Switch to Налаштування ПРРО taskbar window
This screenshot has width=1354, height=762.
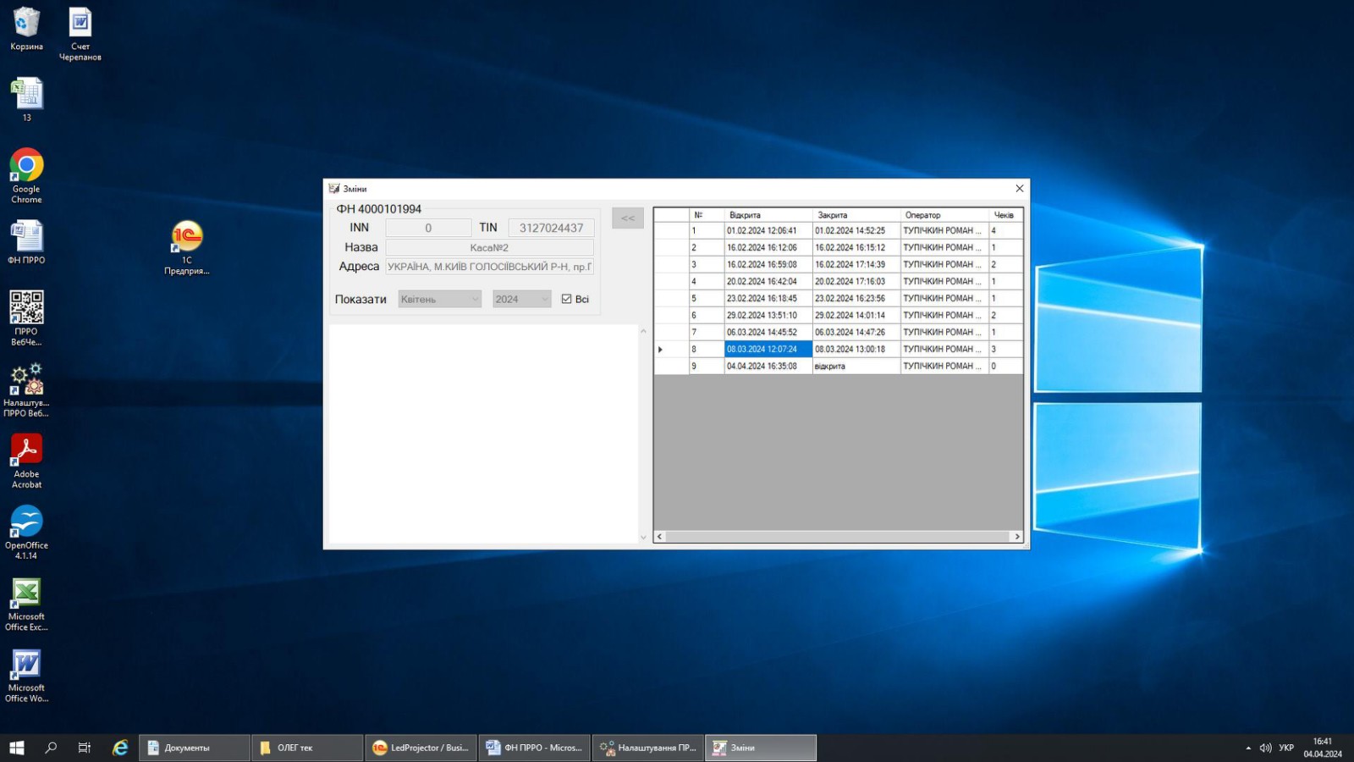[x=648, y=748]
